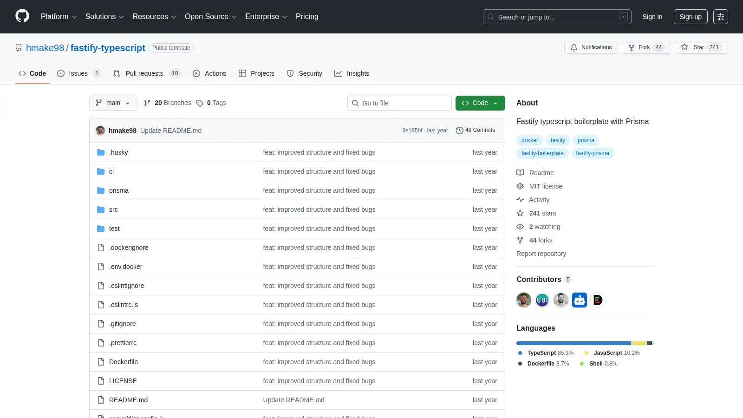Expand the Platform menu
743x418 pixels.
click(59, 17)
